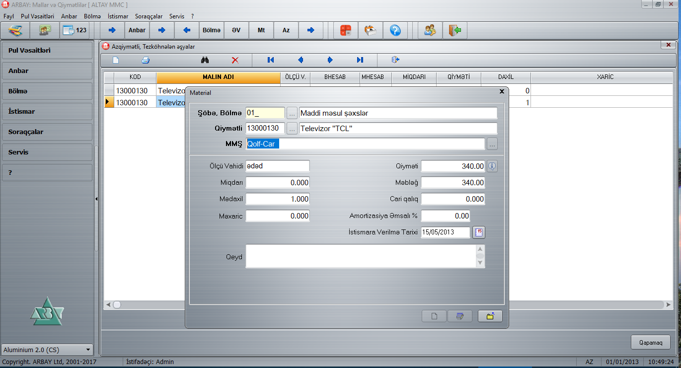This screenshot has width=681, height=368.
Task: Select Servis in left sidebar
Action: [47, 152]
